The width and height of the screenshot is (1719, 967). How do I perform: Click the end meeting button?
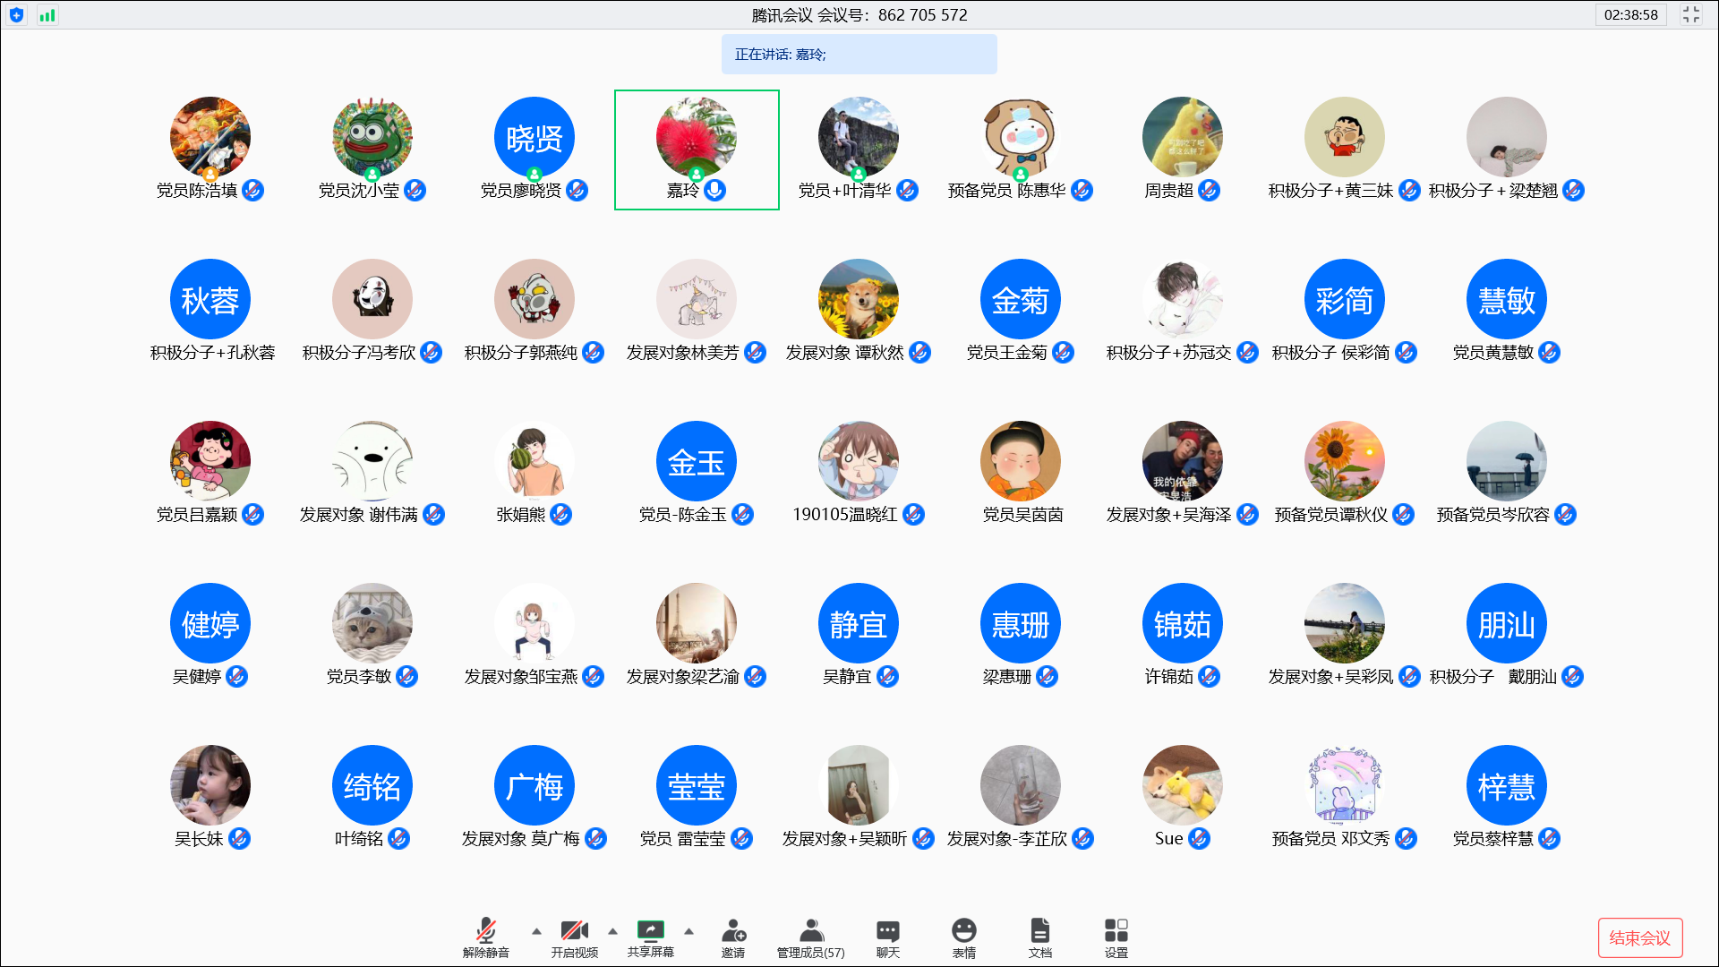[x=1639, y=937]
